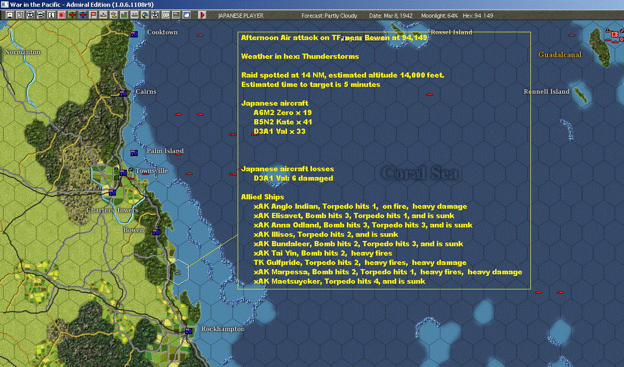Viewport: 624px width, 367px height.
Task: Click the xAK Anglo Indian report line
Action: point(360,206)
